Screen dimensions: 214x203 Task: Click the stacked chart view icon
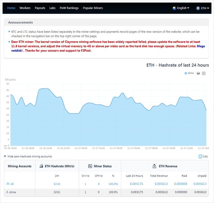(198, 73)
